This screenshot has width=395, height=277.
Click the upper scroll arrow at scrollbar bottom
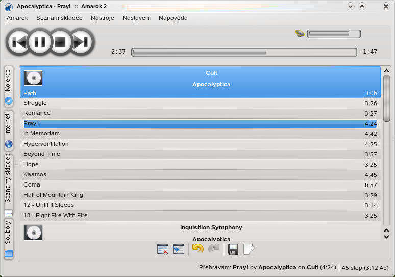386,230
